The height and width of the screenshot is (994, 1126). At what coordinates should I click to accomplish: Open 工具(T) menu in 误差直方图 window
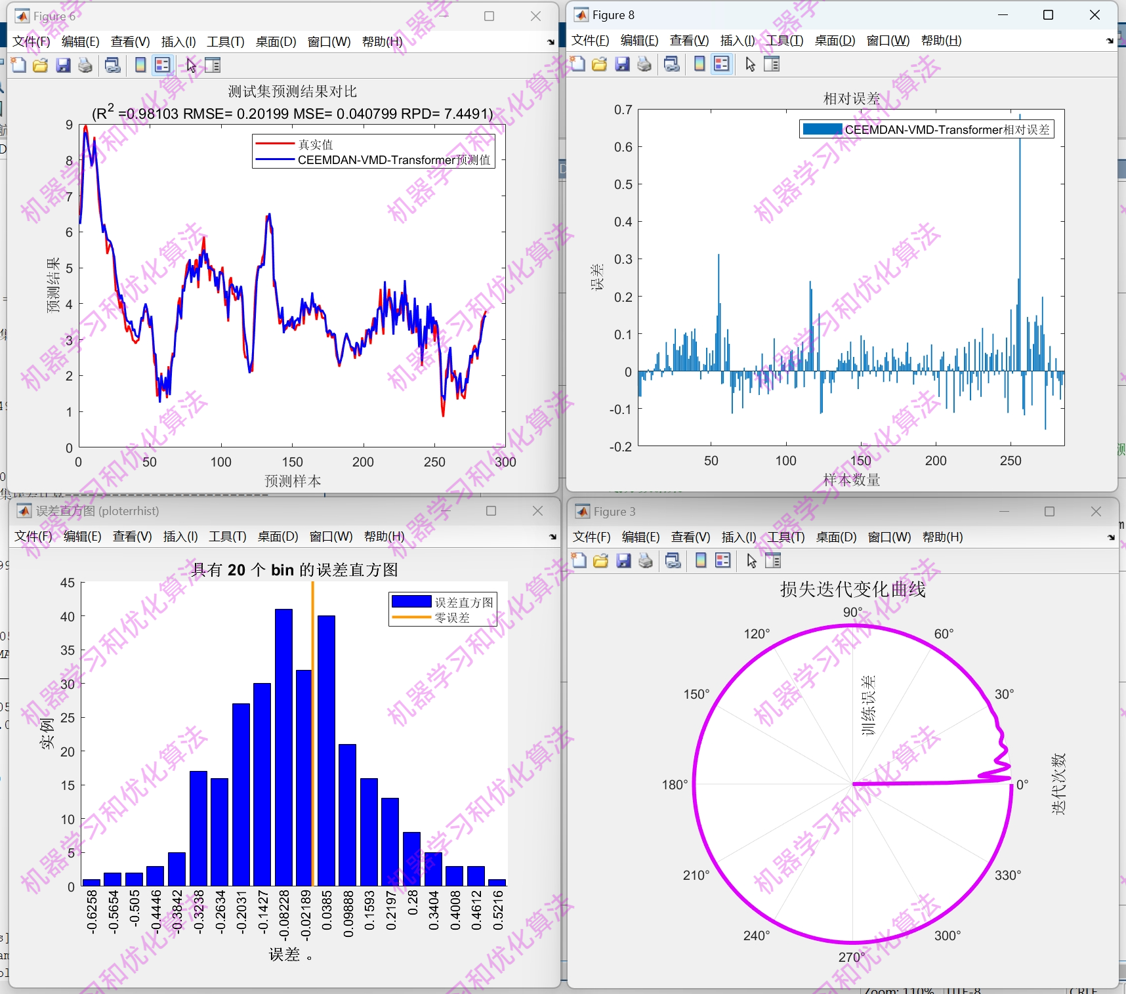click(228, 537)
